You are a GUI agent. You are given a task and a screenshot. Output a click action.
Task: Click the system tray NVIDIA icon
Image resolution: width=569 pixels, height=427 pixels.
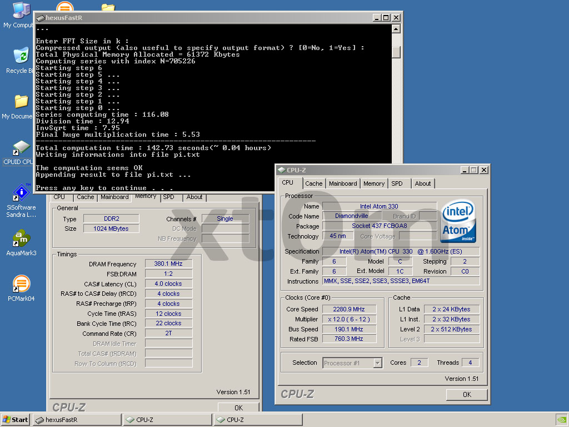point(561,420)
